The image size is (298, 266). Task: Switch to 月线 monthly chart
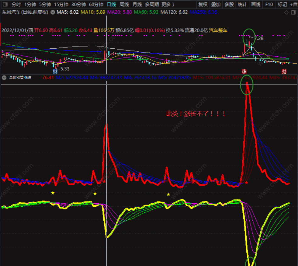[137, 4]
